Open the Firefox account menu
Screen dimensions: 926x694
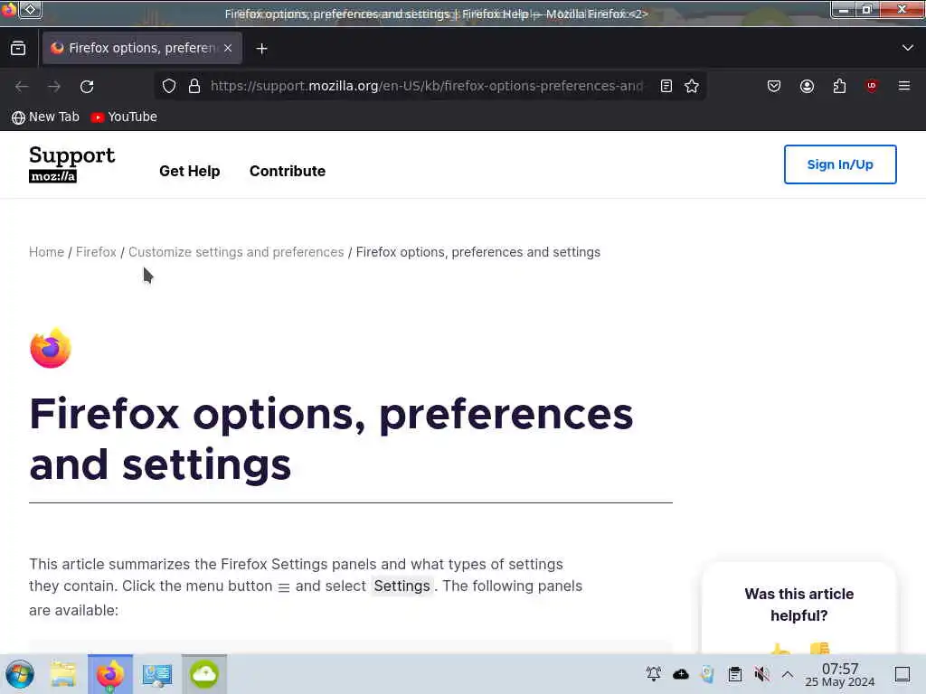(x=807, y=86)
